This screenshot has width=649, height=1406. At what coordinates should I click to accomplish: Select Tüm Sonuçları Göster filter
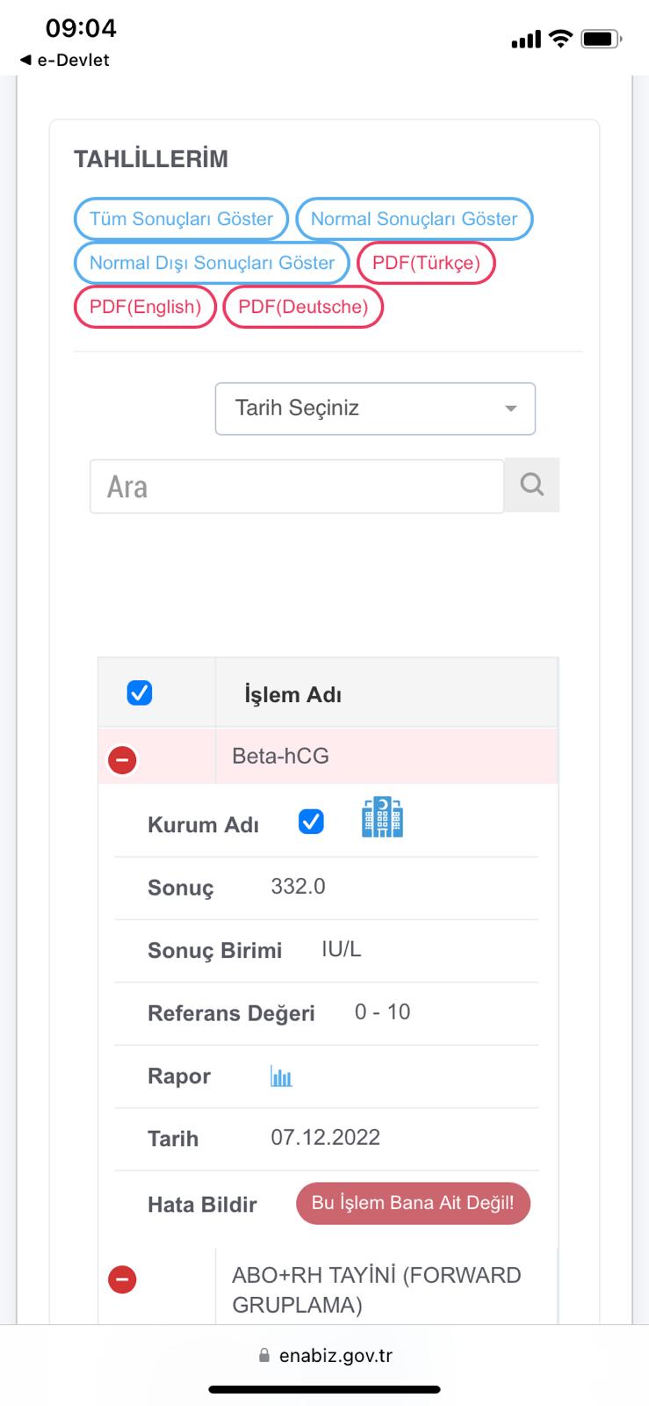tap(181, 219)
